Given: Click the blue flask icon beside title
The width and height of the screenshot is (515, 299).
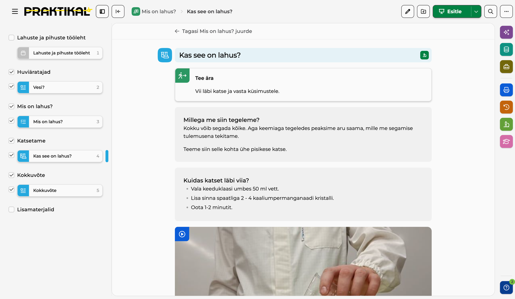Looking at the screenshot, I should (x=165, y=55).
